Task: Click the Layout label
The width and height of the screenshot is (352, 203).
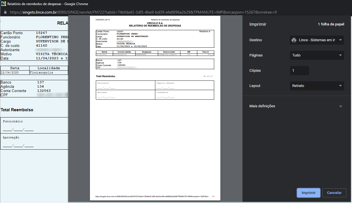Action: (255, 86)
